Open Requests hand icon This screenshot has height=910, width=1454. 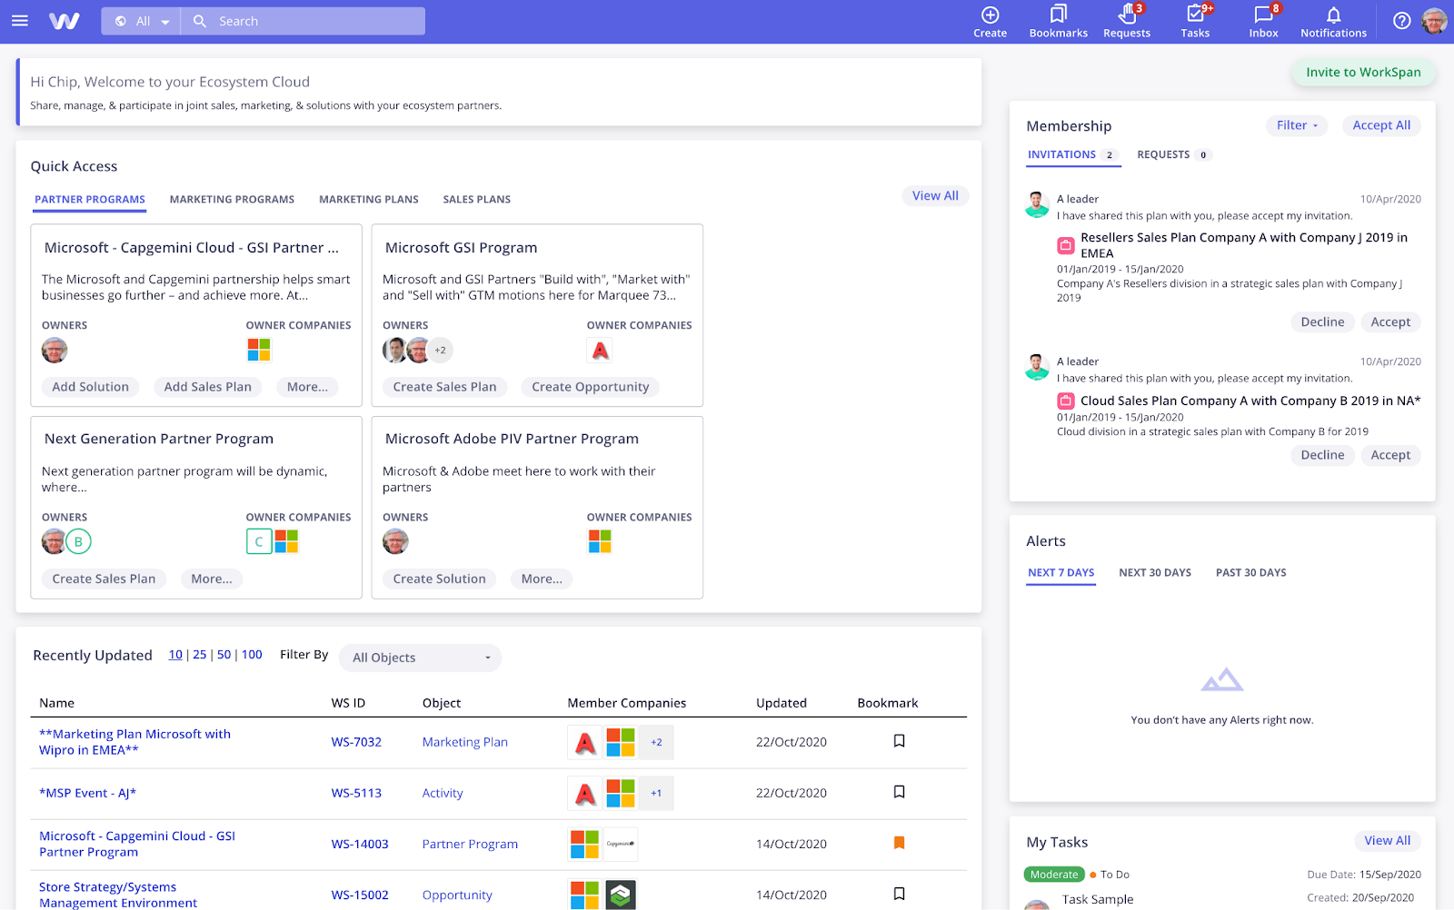(x=1127, y=15)
